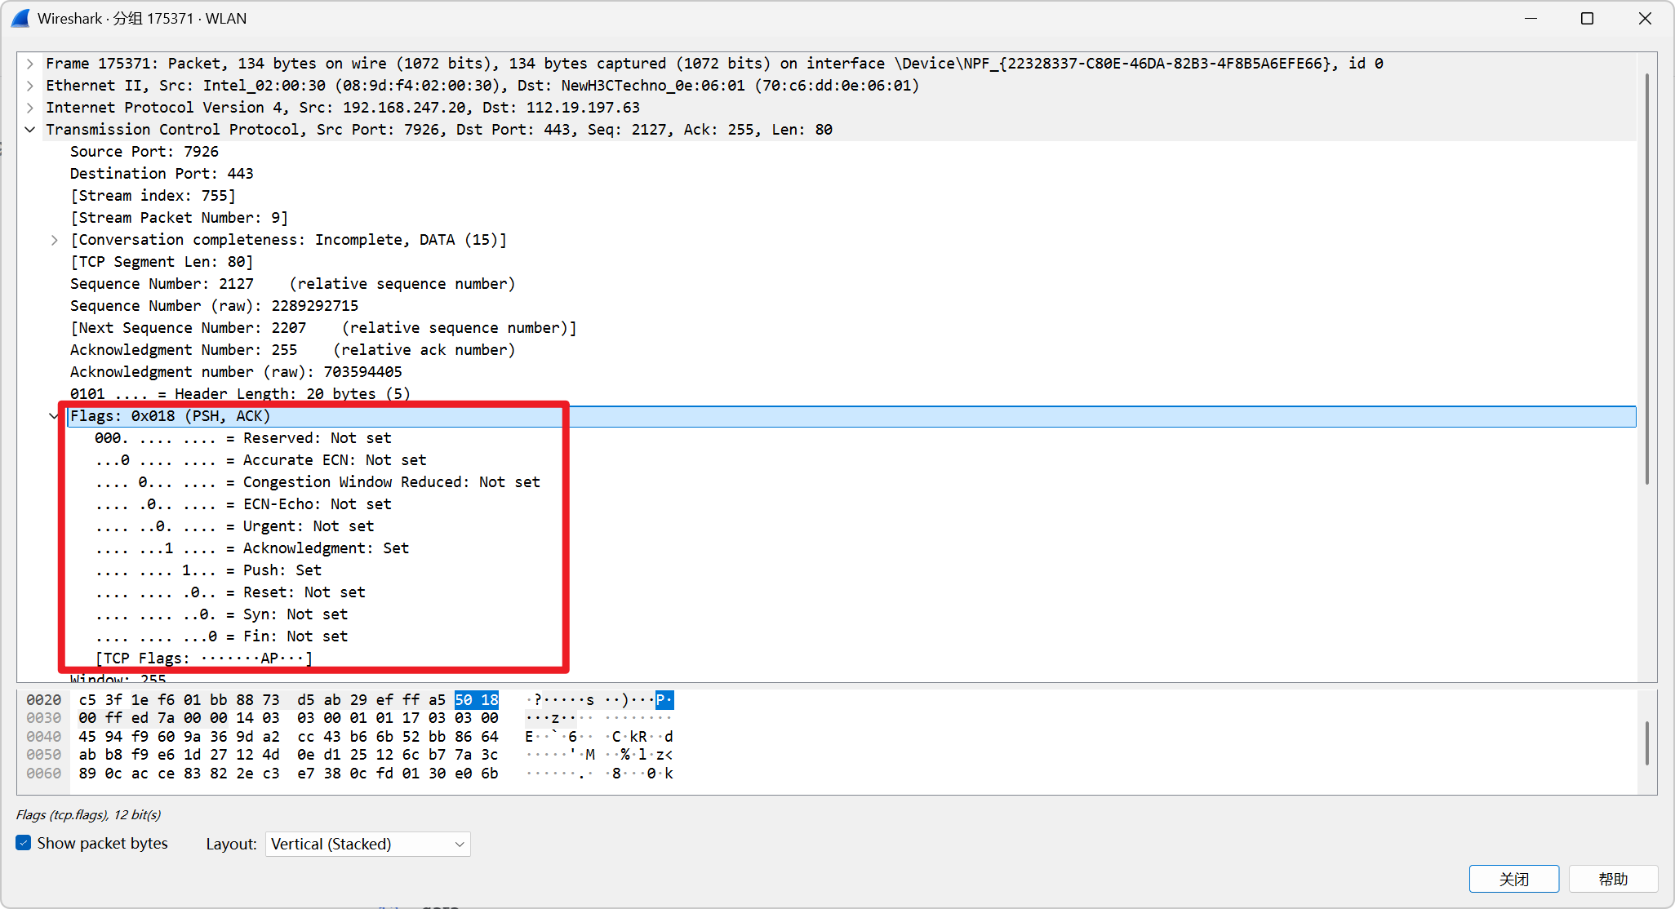Viewport: 1675px width, 909px height.
Task: Click the 帮助 button
Action: 1612,879
